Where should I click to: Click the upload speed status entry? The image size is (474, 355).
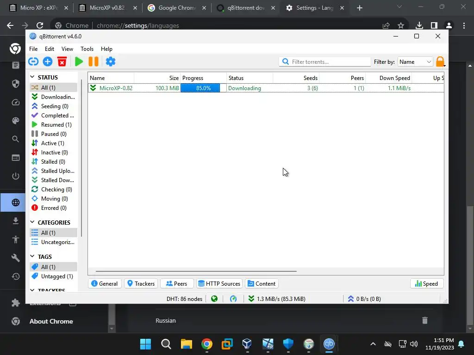tap(364, 299)
